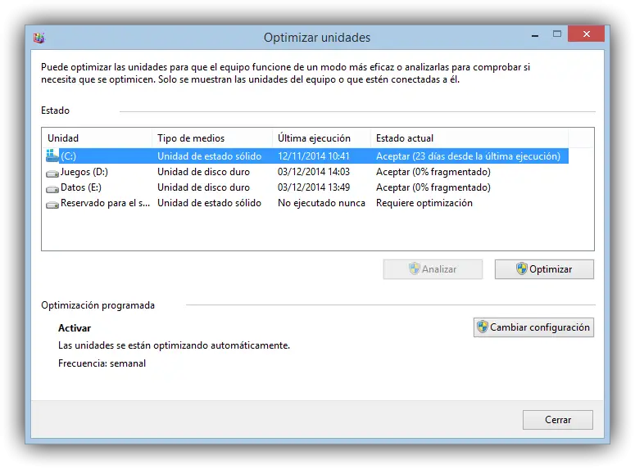Sort by Última ejecución column header
This screenshot has height=469, width=635.
tap(321, 138)
